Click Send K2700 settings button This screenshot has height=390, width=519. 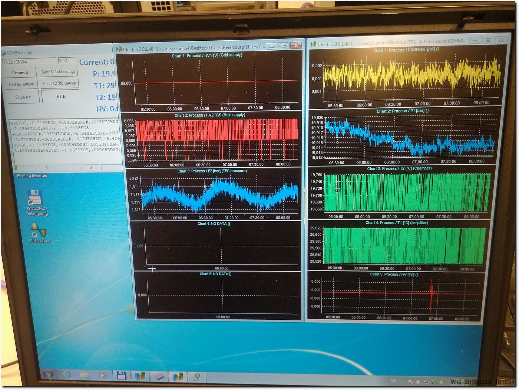pyautogui.click(x=59, y=83)
